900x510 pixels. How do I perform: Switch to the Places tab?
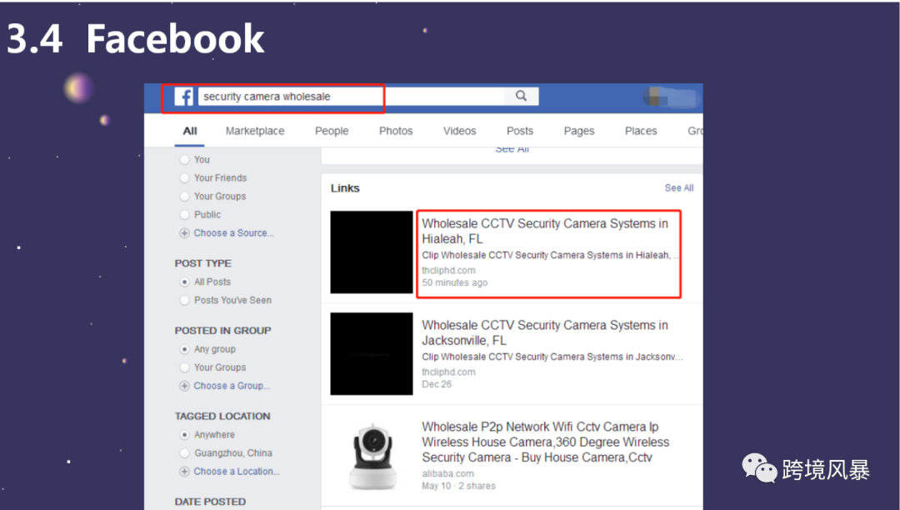(x=641, y=131)
